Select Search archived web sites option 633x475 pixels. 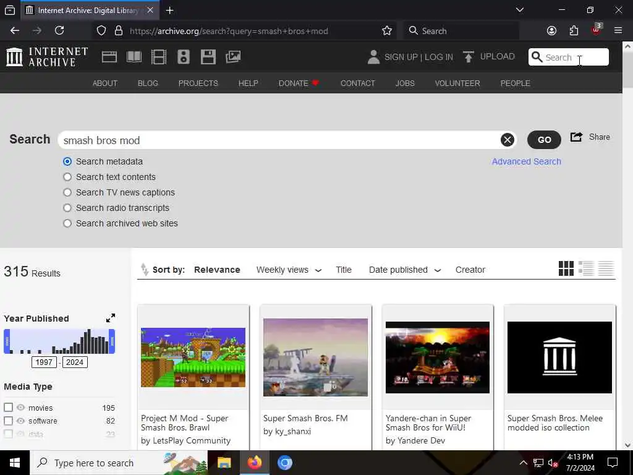tap(67, 223)
